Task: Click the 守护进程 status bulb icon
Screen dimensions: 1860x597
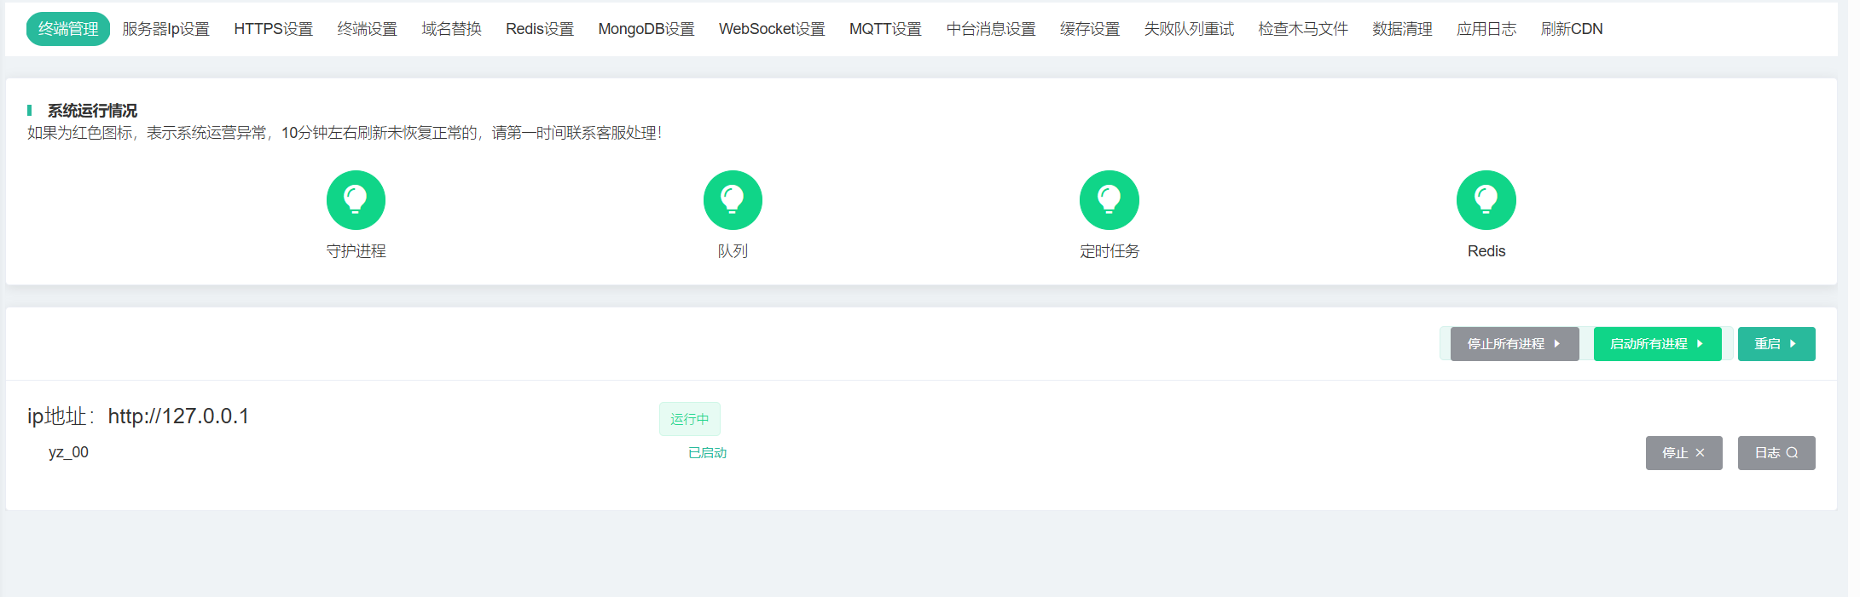Action: point(356,200)
